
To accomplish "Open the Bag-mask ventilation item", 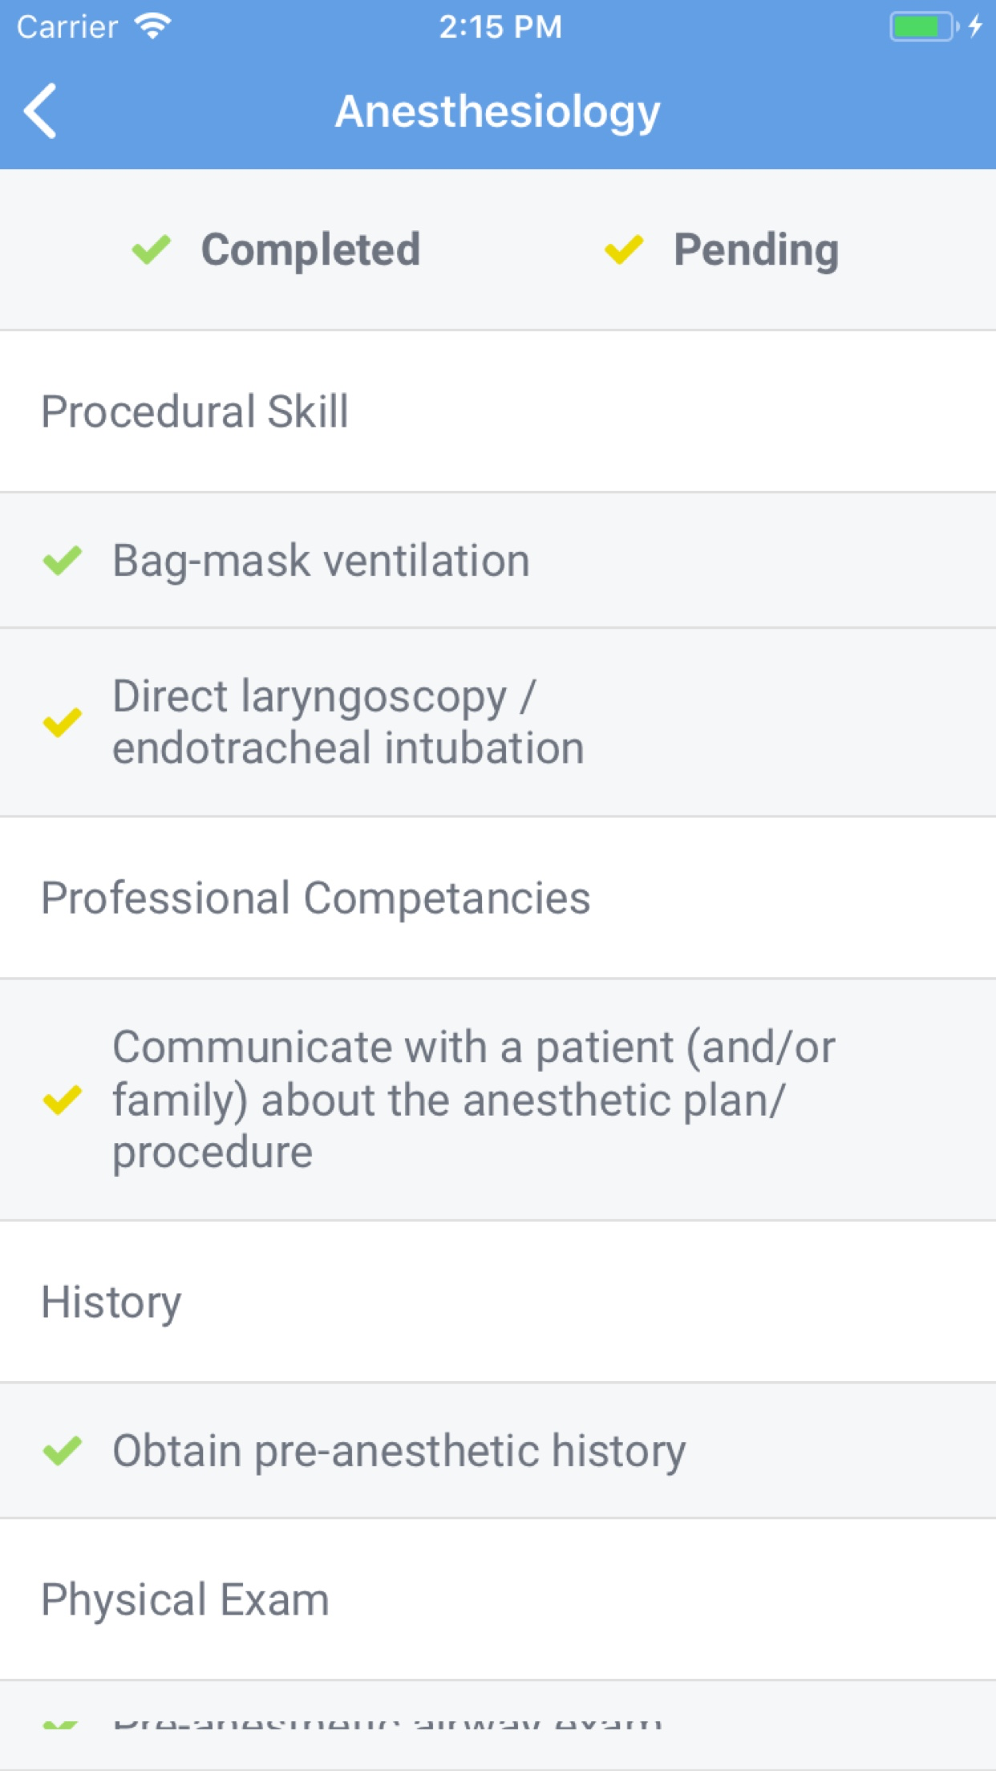I will click(321, 560).
